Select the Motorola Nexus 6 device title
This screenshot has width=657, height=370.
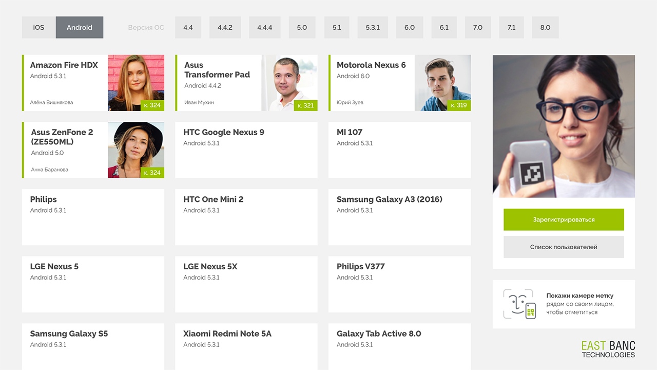[371, 65]
